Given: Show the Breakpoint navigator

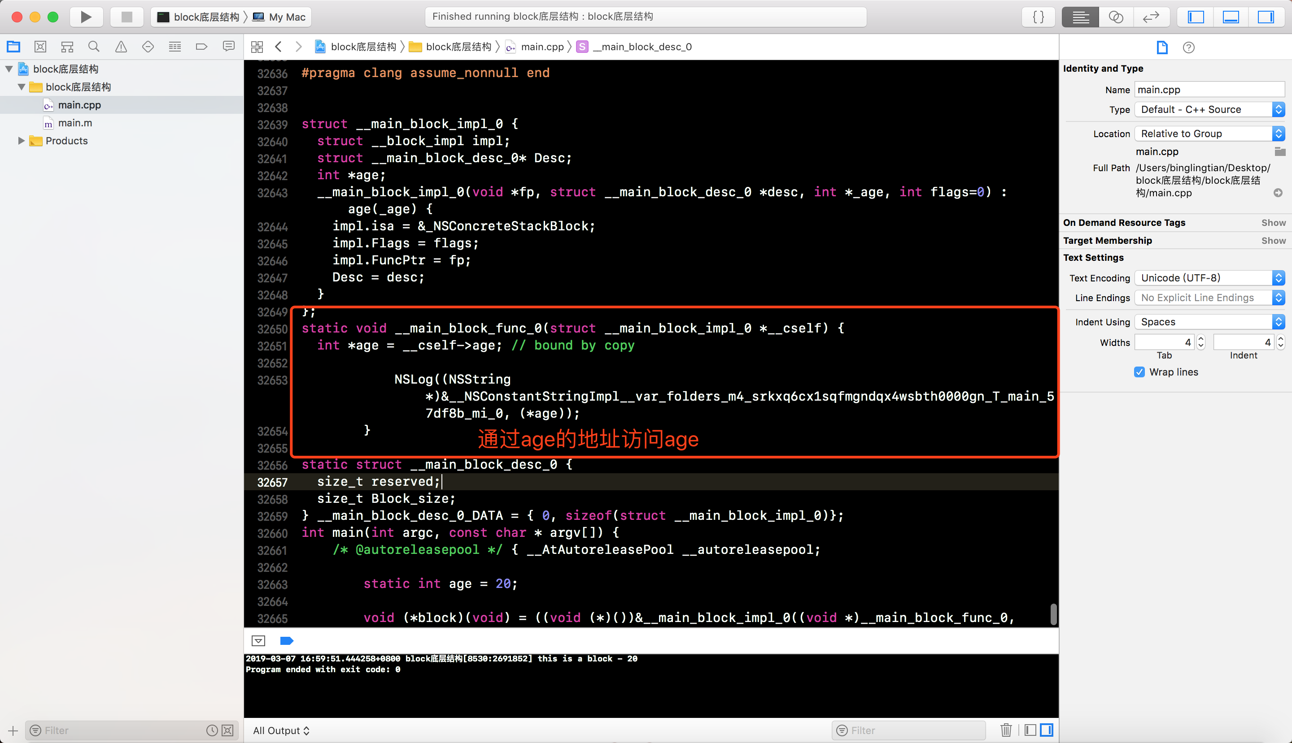Looking at the screenshot, I should pyautogui.click(x=201, y=47).
